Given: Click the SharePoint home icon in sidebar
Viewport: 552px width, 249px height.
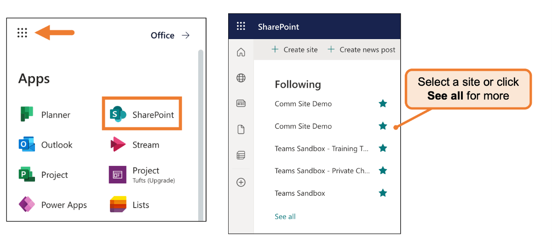Looking at the screenshot, I should pos(241,52).
